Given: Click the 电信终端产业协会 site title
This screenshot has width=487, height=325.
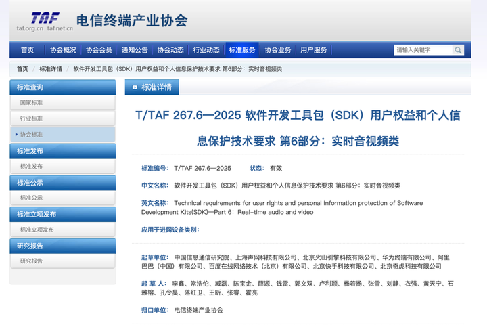Looking at the screenshot, I should pyautogui.click(x=132, y=20).
